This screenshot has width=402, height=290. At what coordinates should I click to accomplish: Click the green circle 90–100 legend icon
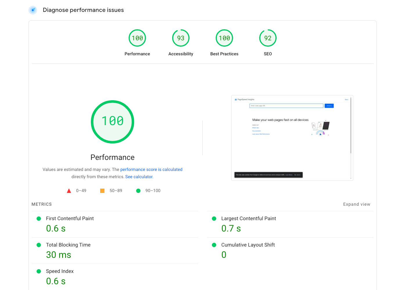click(x=138, y=191)
